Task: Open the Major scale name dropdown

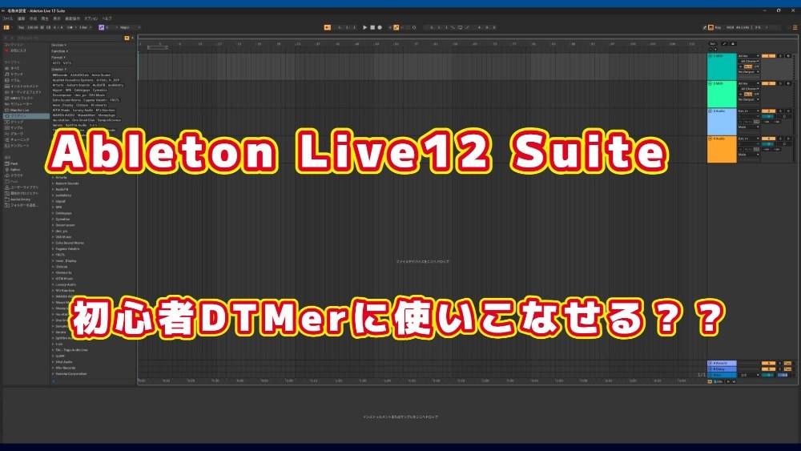Action: 129,27
